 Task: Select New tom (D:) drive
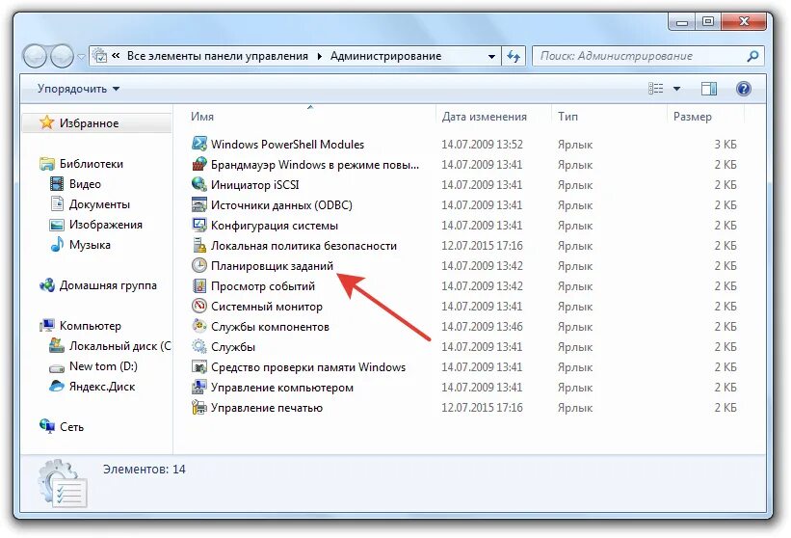coord(103,366)
